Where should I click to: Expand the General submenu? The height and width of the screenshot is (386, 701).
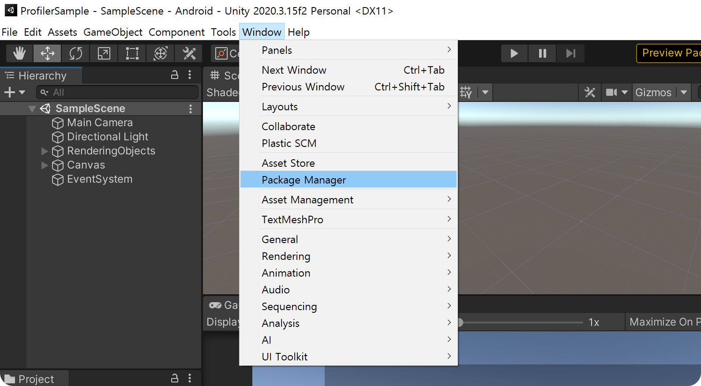[x=349, y=240]
